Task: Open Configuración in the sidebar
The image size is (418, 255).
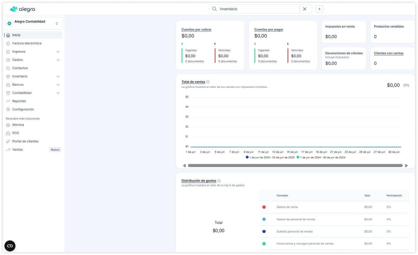Action: (33, 109)
